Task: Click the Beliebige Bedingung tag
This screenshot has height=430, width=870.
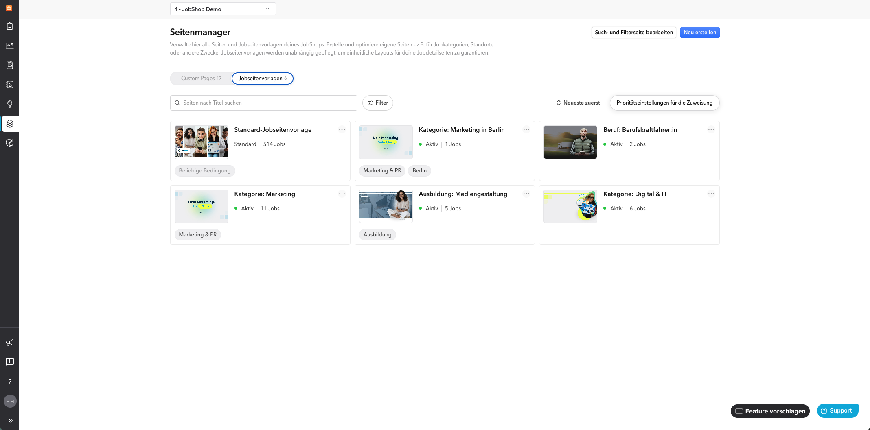Action: [205, 171]
